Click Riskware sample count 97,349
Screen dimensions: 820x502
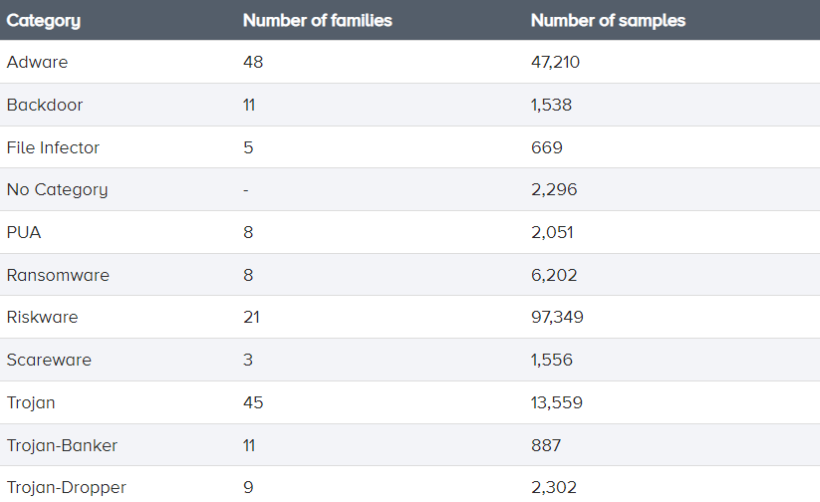[557, 317]
